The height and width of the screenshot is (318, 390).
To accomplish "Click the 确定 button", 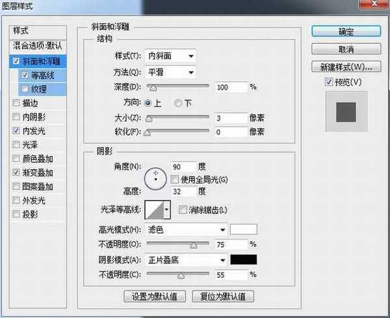I will pyautogui.click(x=345, y=31).
